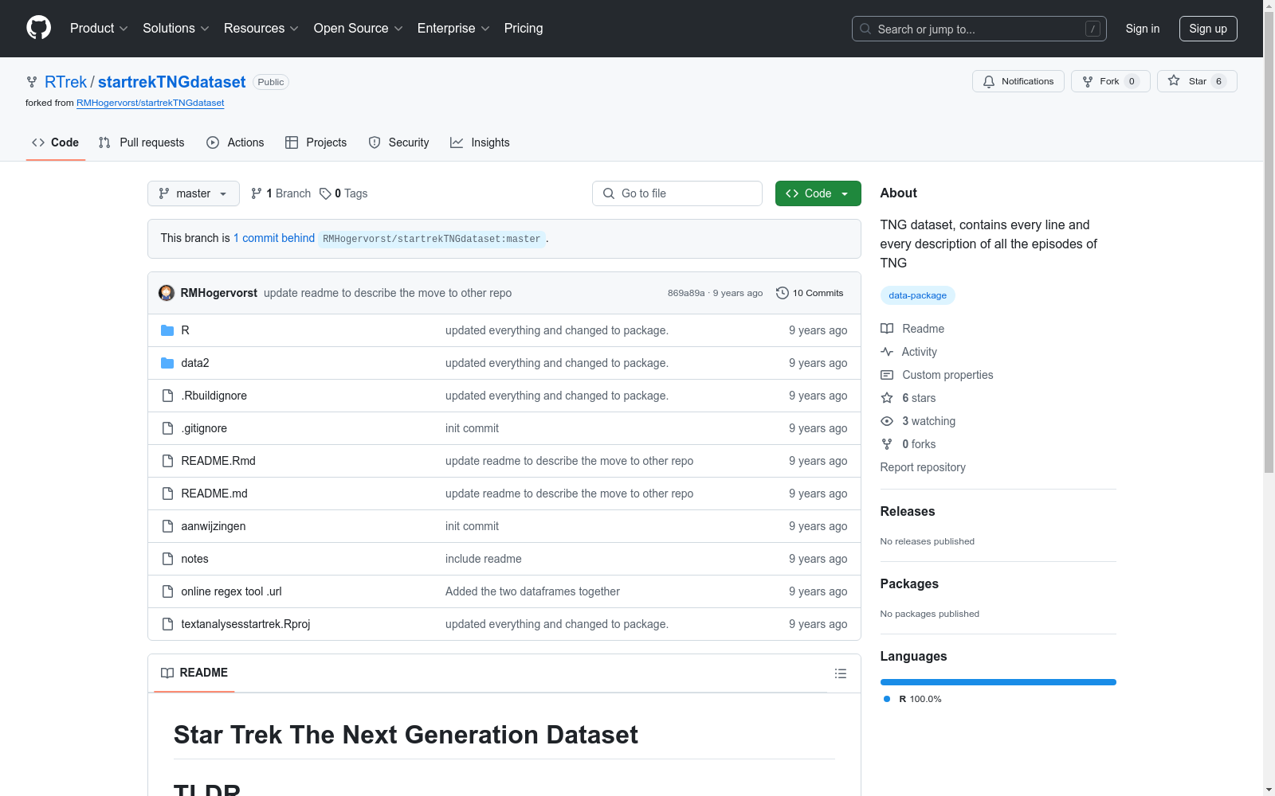
Task: Expand the Enterprise menu
Action: coord(453,28)
